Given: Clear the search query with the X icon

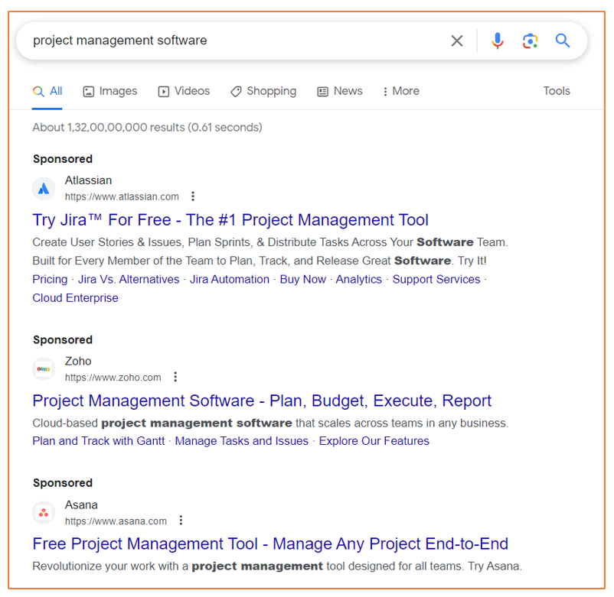Looking at the screenshot, I should [x=457, y=41].
